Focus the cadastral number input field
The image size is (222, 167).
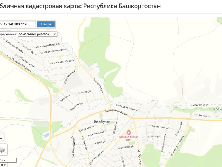click(x=17, y=24)
